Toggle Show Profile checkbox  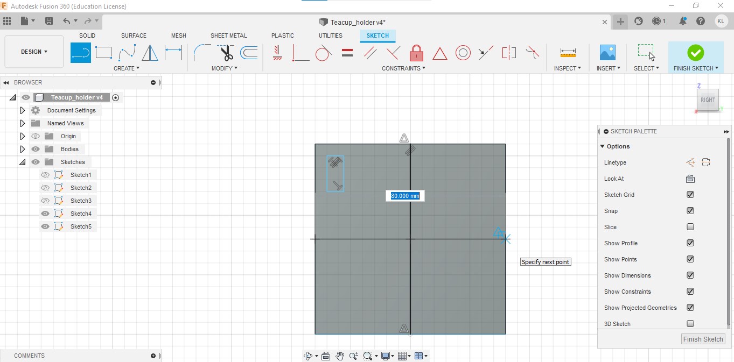(690, 243)
